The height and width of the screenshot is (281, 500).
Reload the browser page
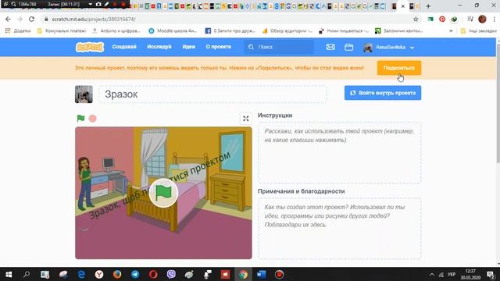click(31, 19)
